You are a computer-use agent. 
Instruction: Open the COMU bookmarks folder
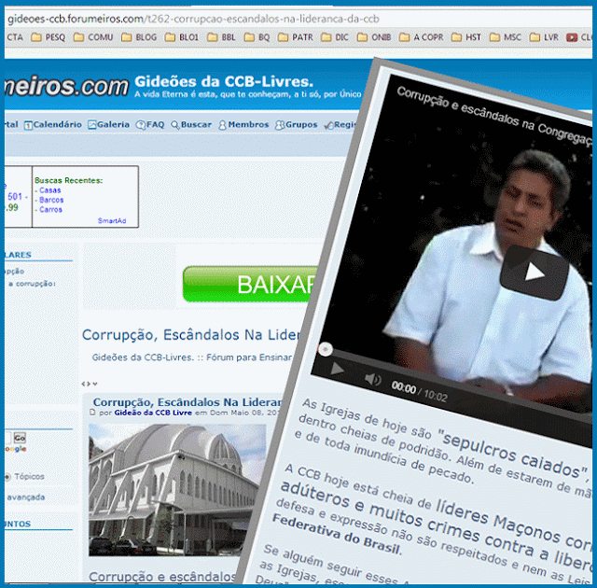(93, 37)
